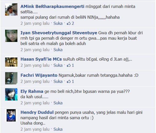
Task: Open Ely Rahma's profile picture
Action: tap(11, 94)
